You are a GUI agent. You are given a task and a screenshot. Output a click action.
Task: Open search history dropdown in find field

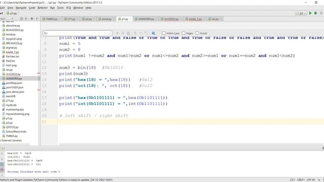click(x=46, y=33)
